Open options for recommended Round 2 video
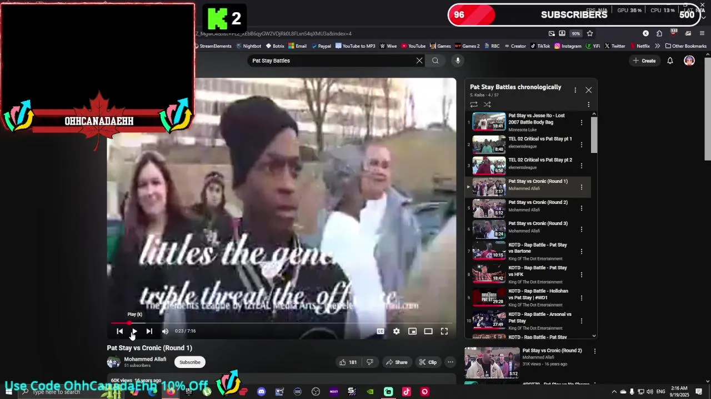This screenshot has height=399, width=711. coord(595,351)
